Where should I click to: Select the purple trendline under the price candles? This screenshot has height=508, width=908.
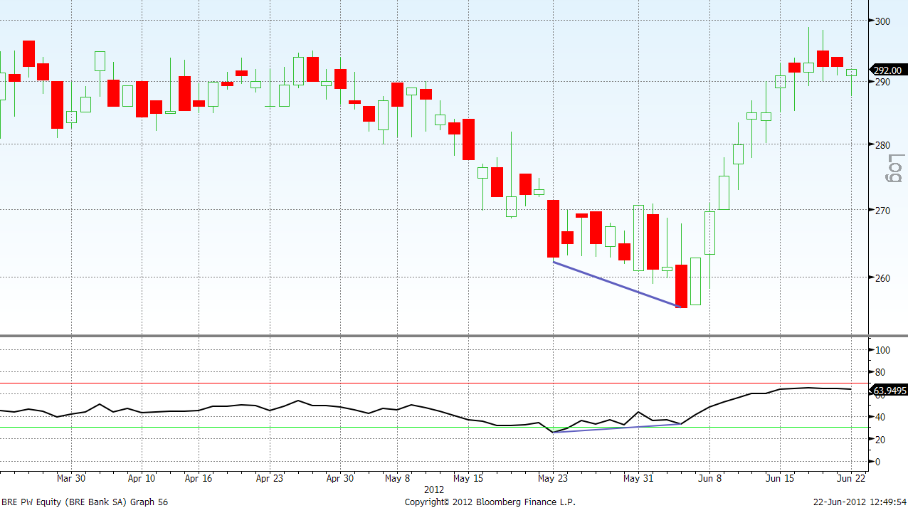coord(616,285)
